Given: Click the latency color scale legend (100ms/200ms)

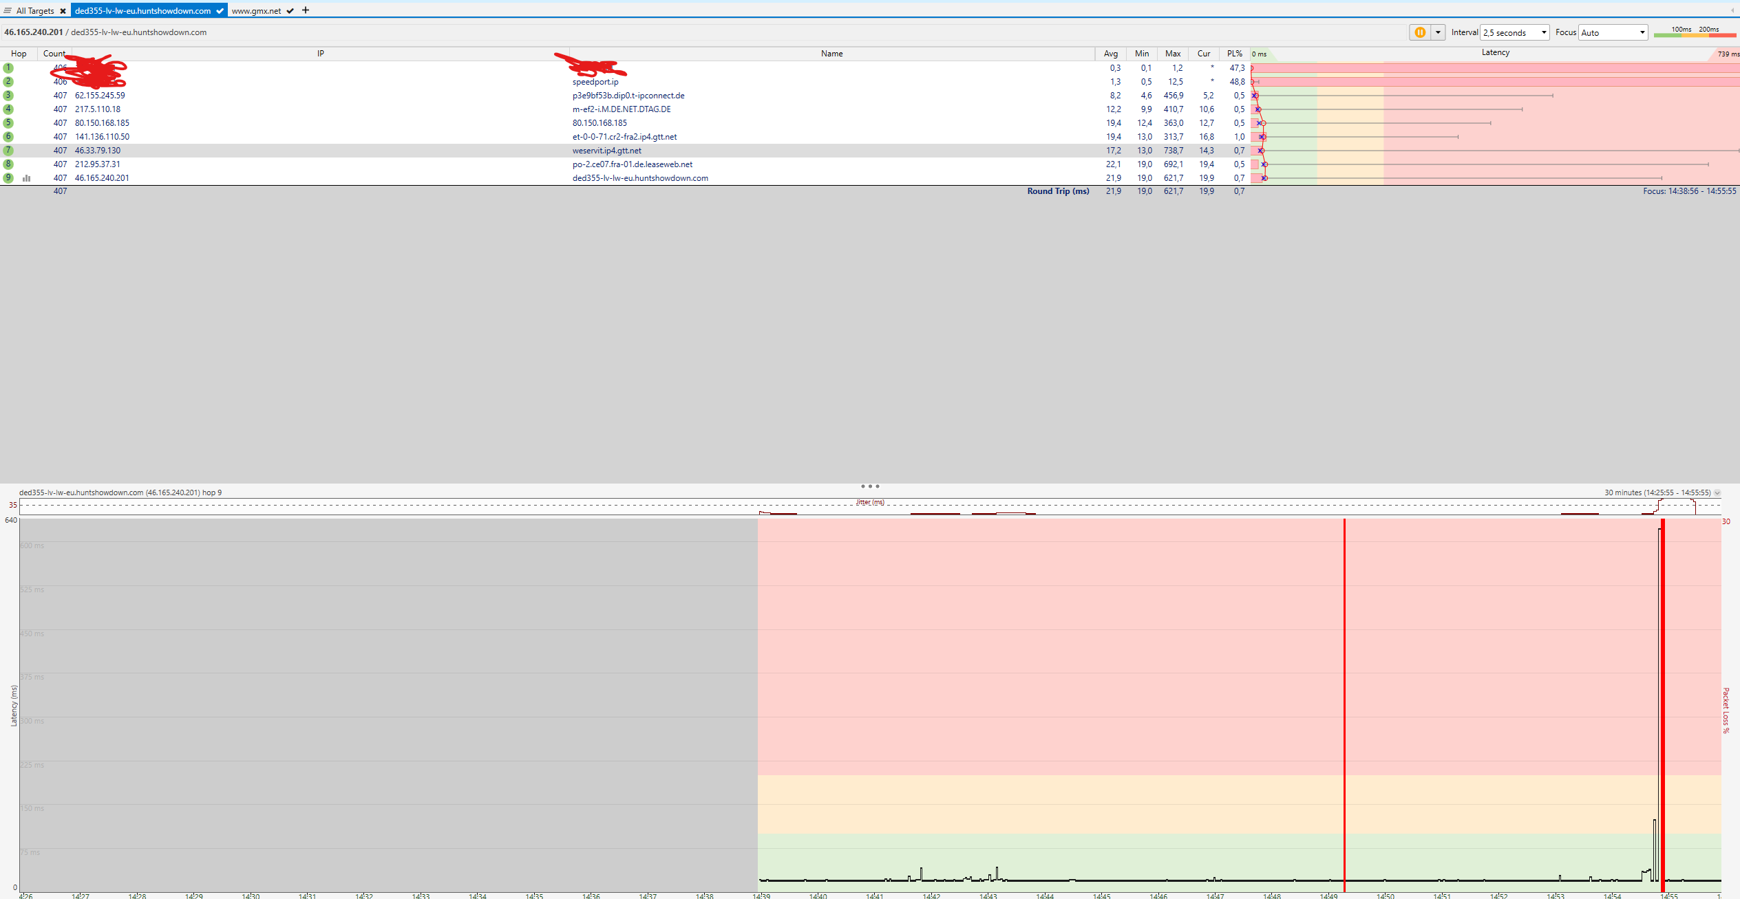Looking at the screenshot, I should [1695, 32].
